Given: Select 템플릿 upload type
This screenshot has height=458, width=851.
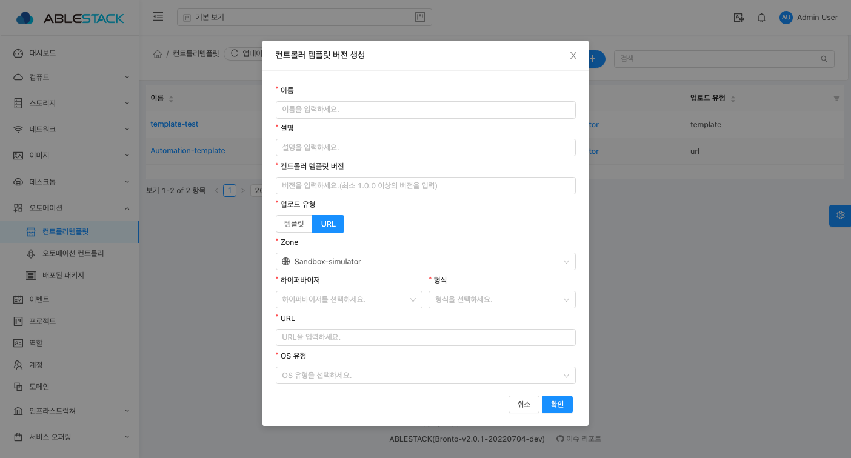Looking at the screenshot, I should (x=294, y=224).
